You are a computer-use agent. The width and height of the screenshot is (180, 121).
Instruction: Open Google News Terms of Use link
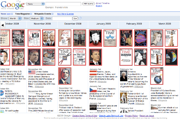tap(85, 116)
